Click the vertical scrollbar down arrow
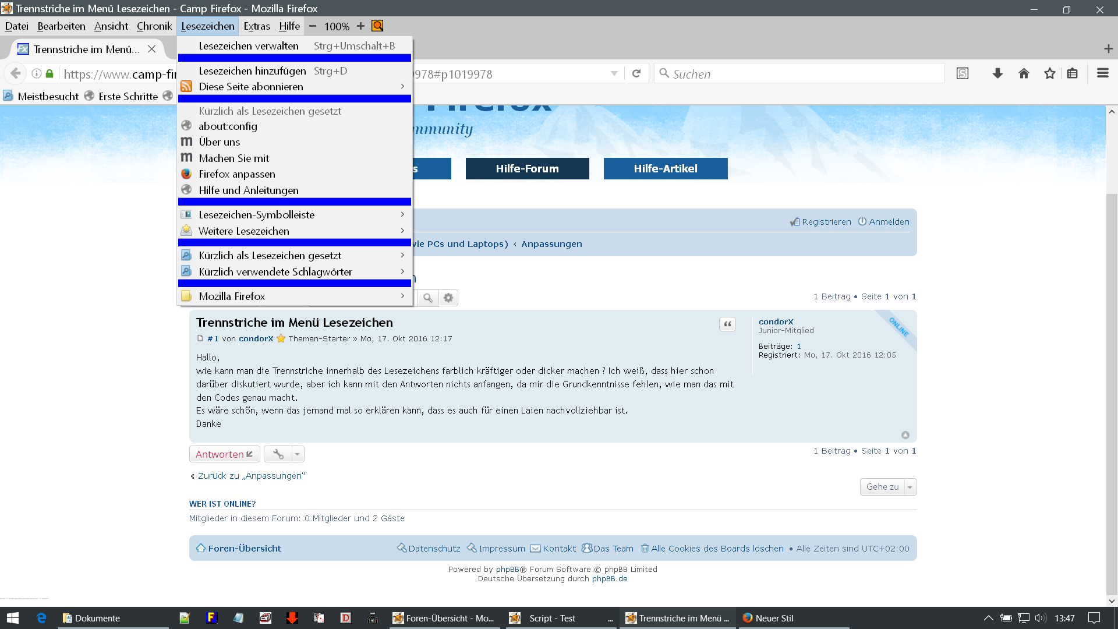This screenshot has height=629, width=1118. point(1111,601)
